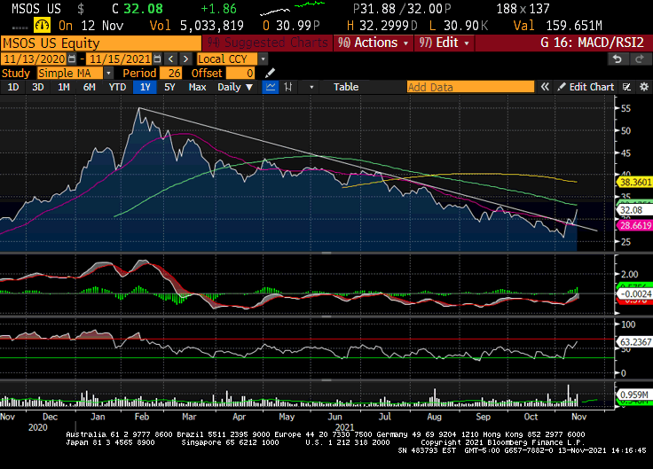
Task: Click the divider handle below the price chart
Action: point(326,253)
